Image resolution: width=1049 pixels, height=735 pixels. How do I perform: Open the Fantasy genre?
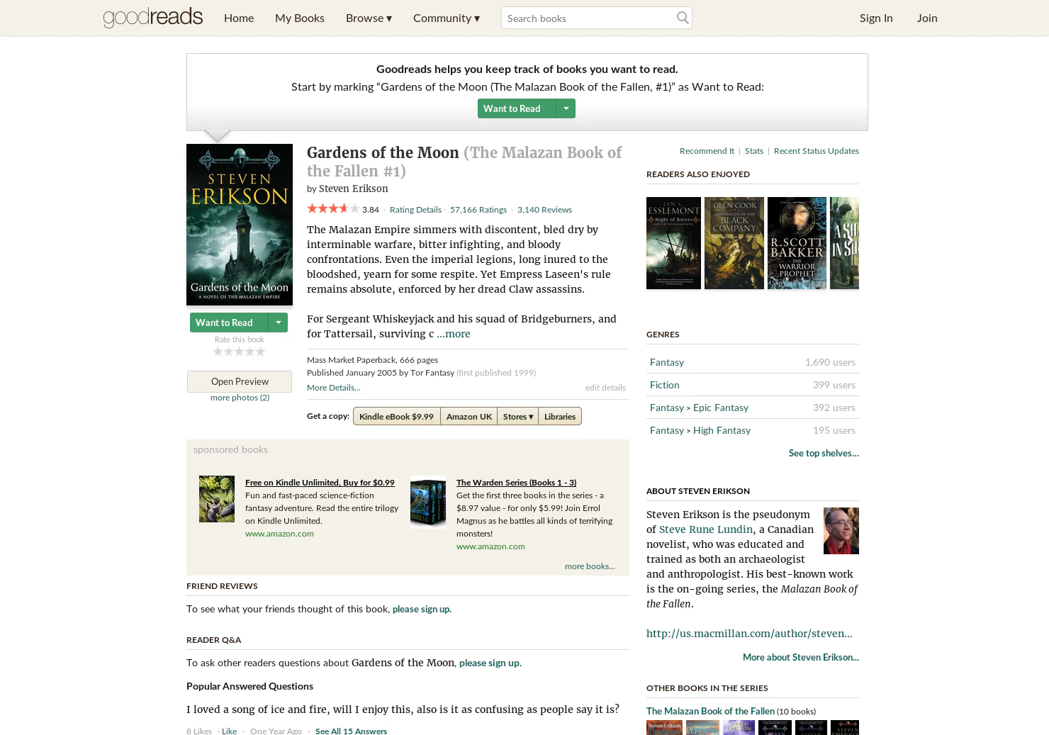click(x=667, y=362)
